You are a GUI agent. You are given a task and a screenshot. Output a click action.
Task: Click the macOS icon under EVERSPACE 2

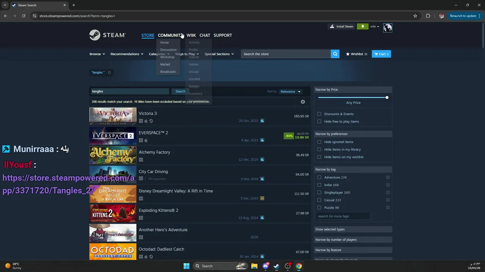click(146, 140)
